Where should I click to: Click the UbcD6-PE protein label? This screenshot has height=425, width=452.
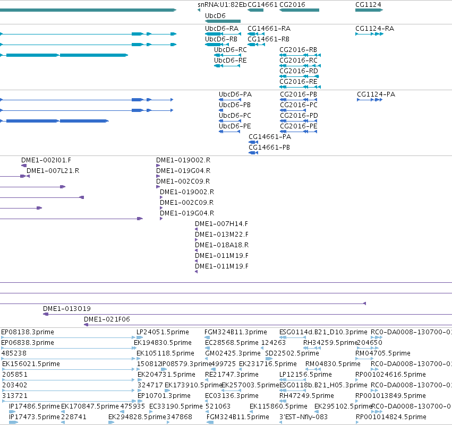(235, 126)
